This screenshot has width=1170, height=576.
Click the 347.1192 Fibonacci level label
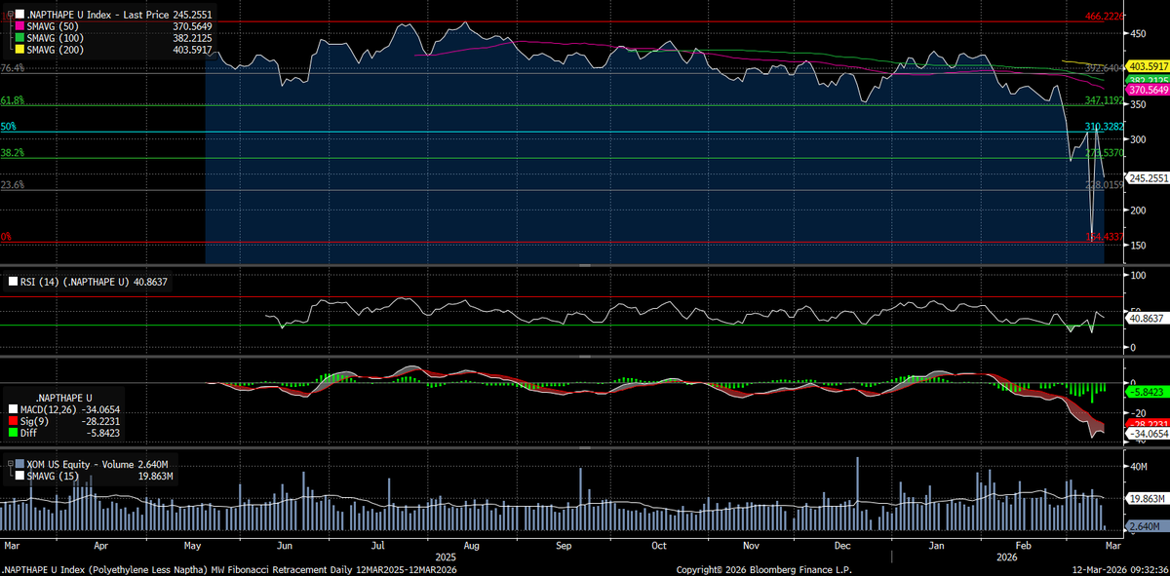[x=1104, y=100]
